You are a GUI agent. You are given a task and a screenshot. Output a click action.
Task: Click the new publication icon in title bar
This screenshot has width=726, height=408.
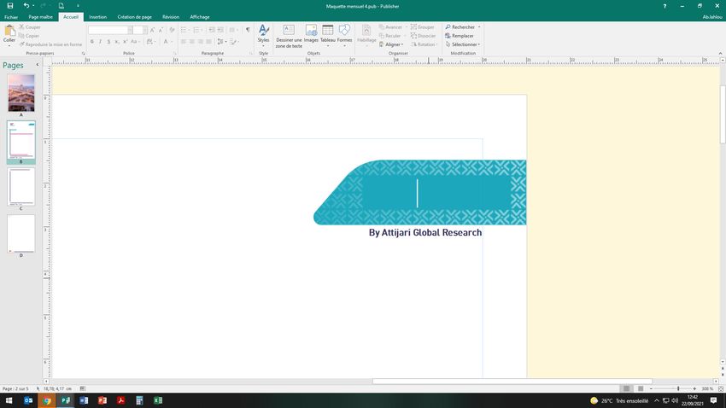coord(61,6)
